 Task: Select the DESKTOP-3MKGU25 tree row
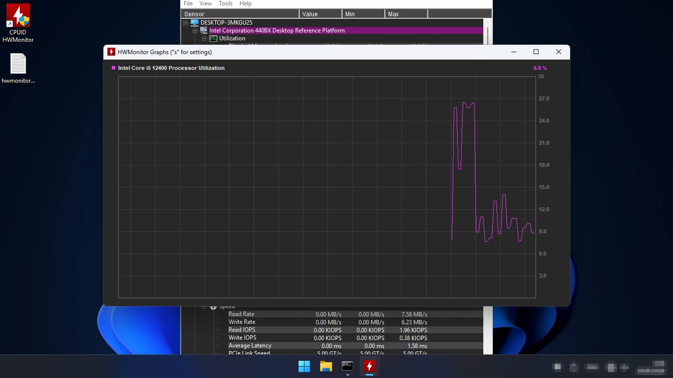(x=226, y=23)
